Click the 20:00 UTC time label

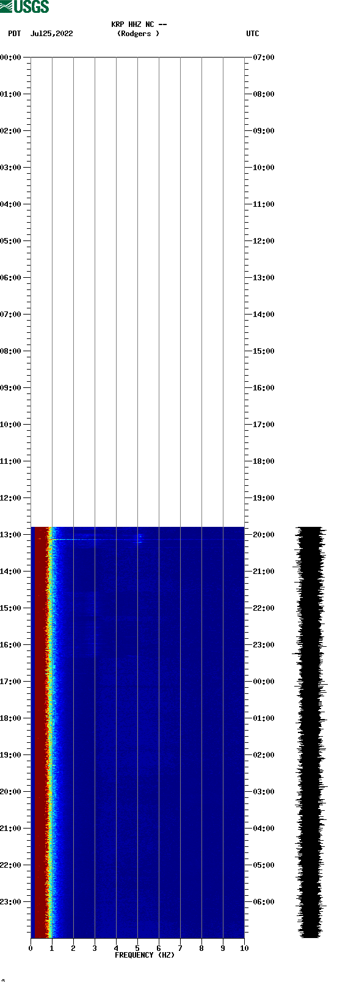264,535
